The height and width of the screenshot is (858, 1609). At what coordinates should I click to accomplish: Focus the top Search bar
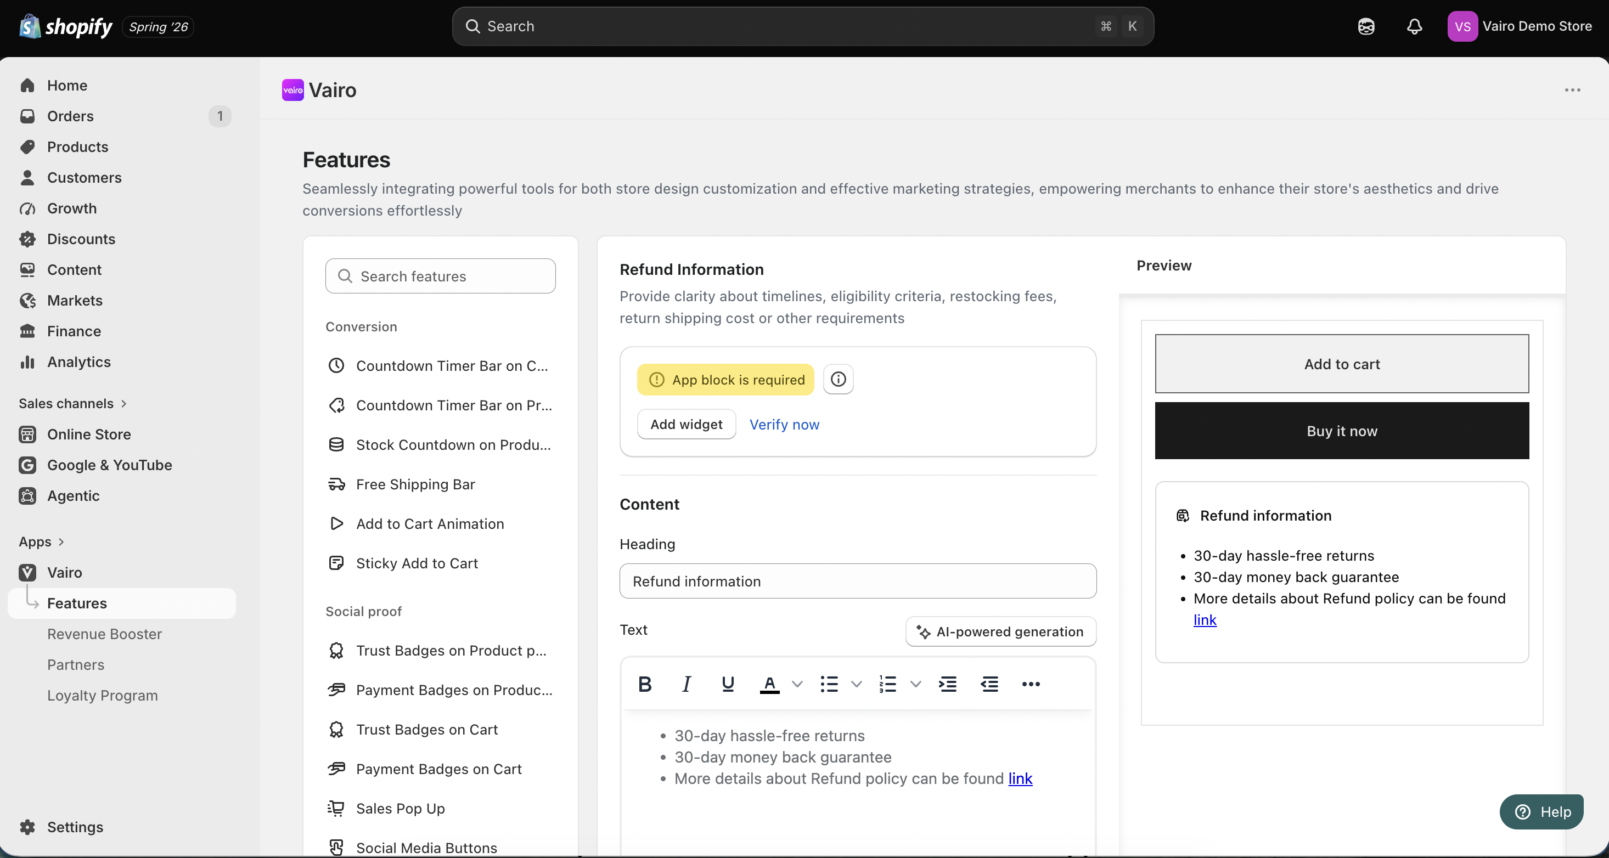tap(803, 26)
